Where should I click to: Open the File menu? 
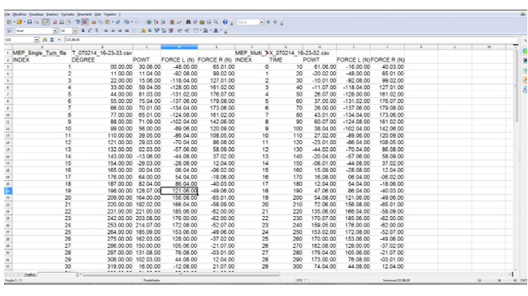[x=7, y=14]
